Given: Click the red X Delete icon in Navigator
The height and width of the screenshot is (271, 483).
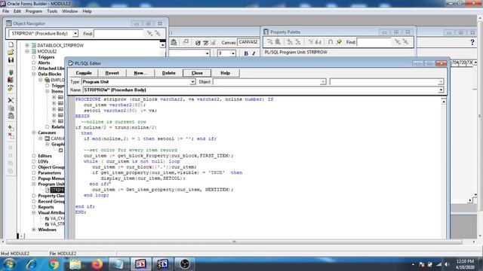Looking at the screenshot, I should click(11, 135).
